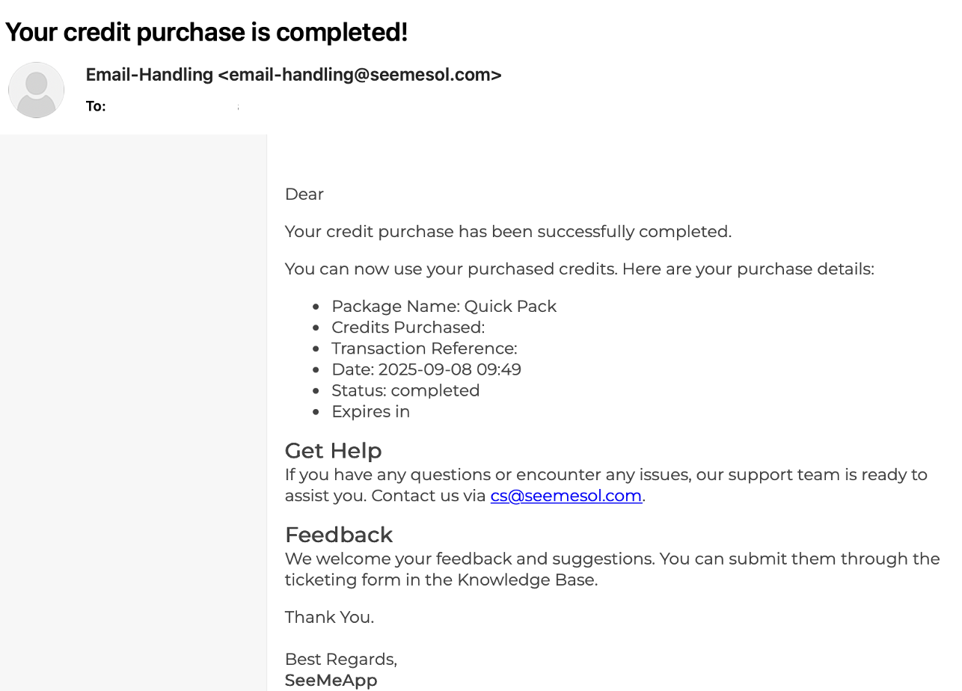Click the Package Name: Quick Pack line
The image size is (962, 691).
pyautogui.click(x=444, y=307)
